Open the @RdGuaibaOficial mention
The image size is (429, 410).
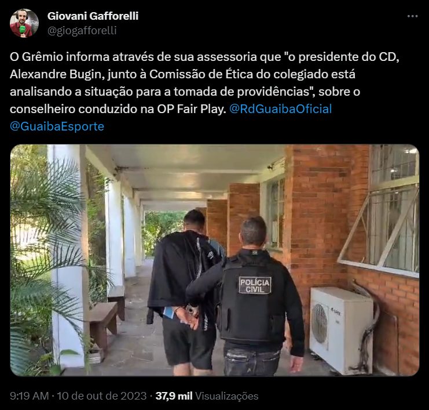280,109
